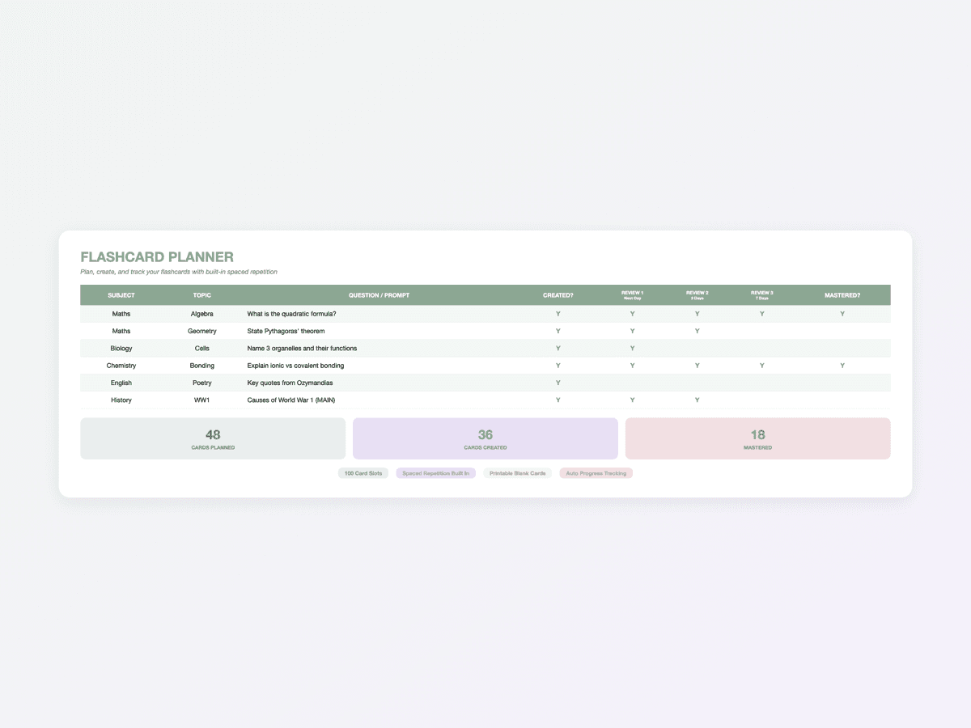Select the MASTERED? column header
Screen dimensions: 971x728
[842, 295]
